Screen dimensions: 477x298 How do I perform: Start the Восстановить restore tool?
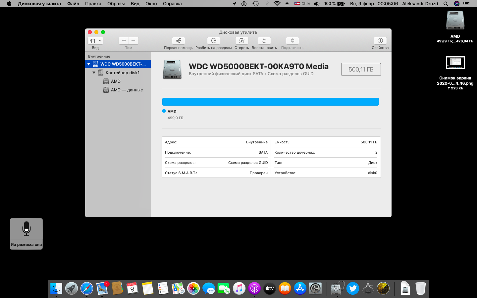(264, 41)
